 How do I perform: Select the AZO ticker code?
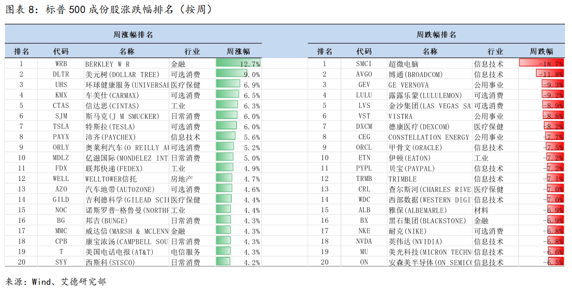[x=61, y=189]
